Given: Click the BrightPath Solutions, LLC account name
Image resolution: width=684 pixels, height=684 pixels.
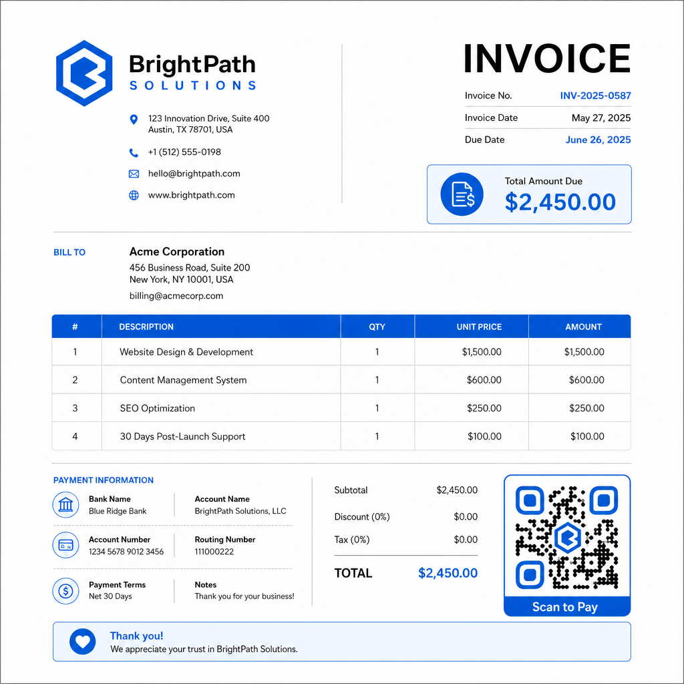Looking at the screenshot, I should pyautogui.click(x=240, y=511).
